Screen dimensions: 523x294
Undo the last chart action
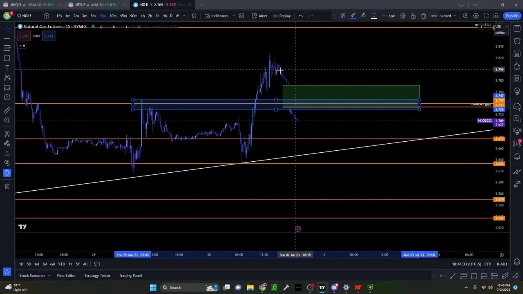[301, 16]
